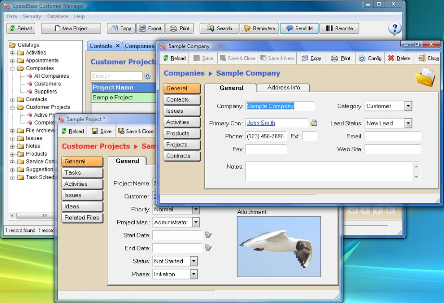Click the Search input field in Customer Projects
This screenshot has width=444, height=303.
click(x=115, y=75)
